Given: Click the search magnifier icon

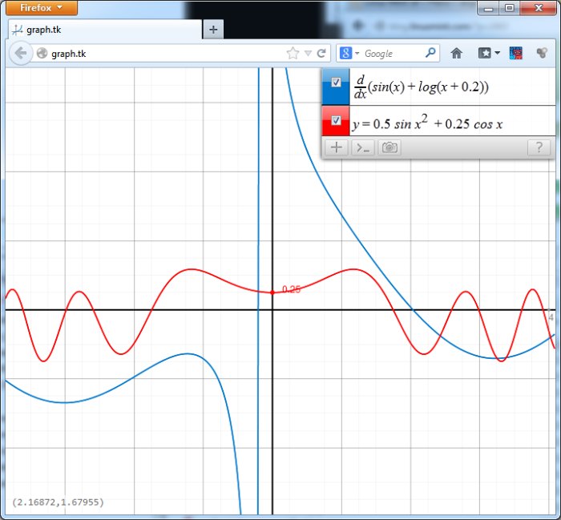Looking at the screenshot, I should 430,53.
